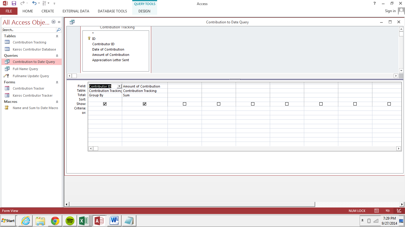Collapse the Forms group
Screen dimensions: 405x227
point(57,82)
